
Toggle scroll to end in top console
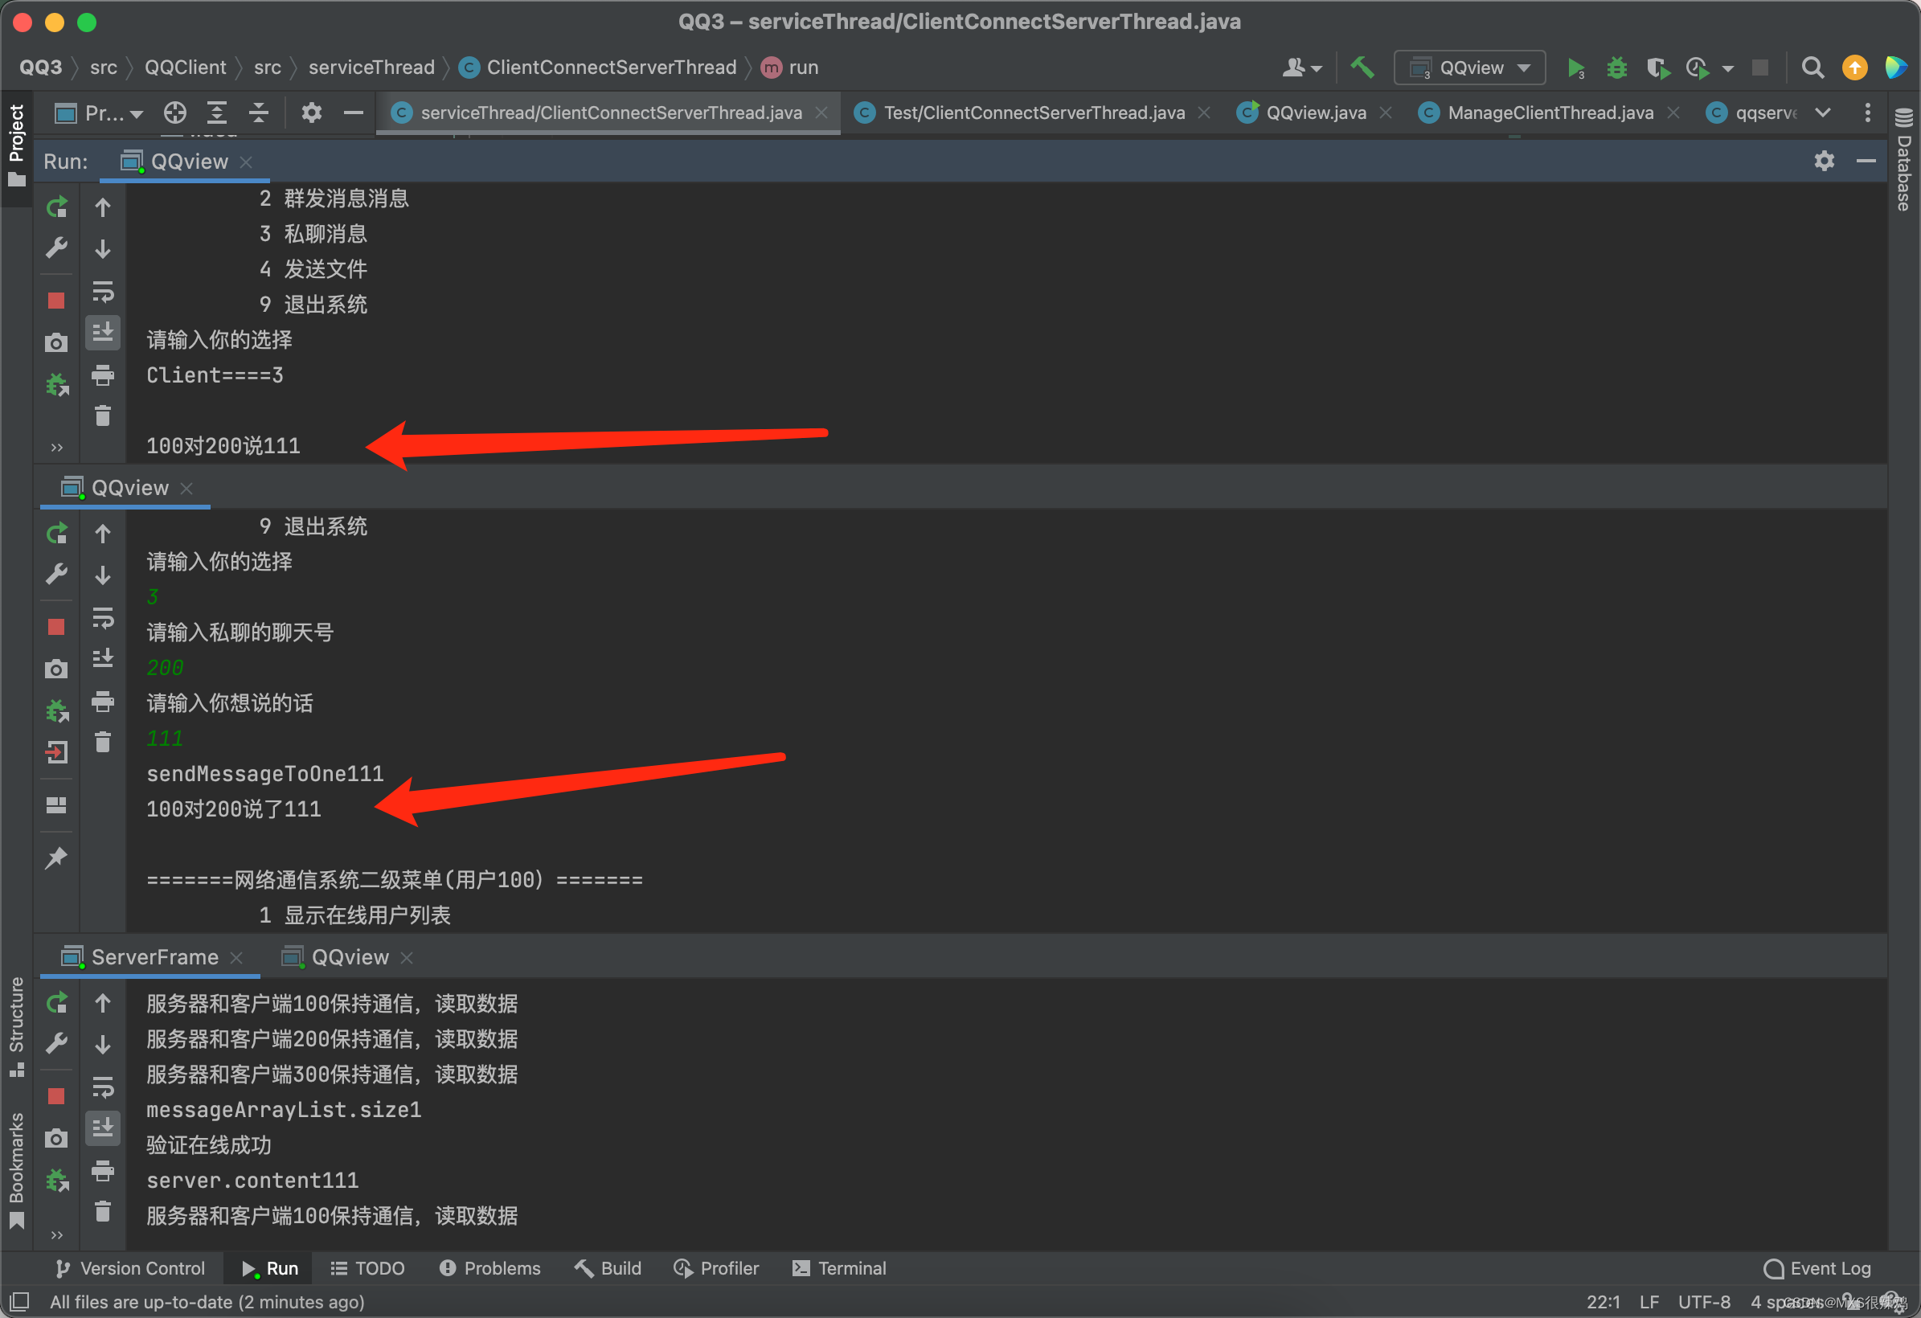point(103,332)
